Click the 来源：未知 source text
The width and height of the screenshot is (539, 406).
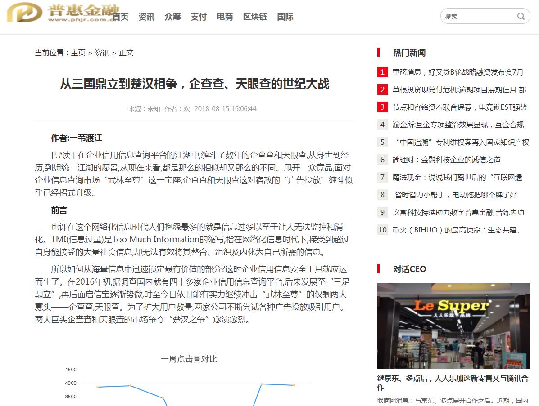point(145,109)
